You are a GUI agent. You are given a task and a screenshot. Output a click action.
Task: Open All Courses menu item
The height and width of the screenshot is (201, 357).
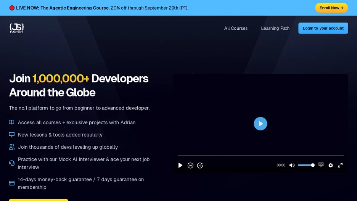[236, 28]
